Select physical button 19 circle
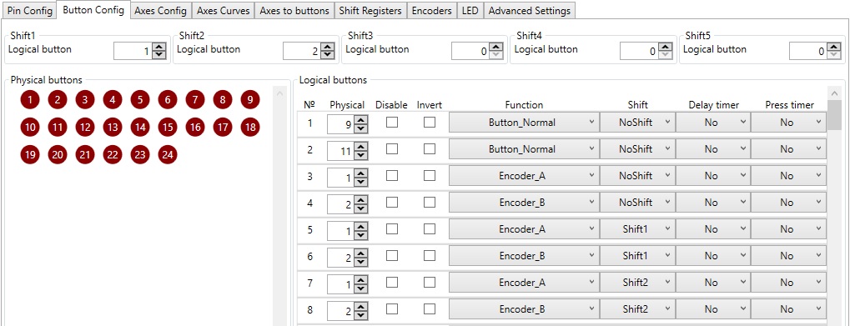This screenshot has width=850, height=326. click(x=30, y=154)
